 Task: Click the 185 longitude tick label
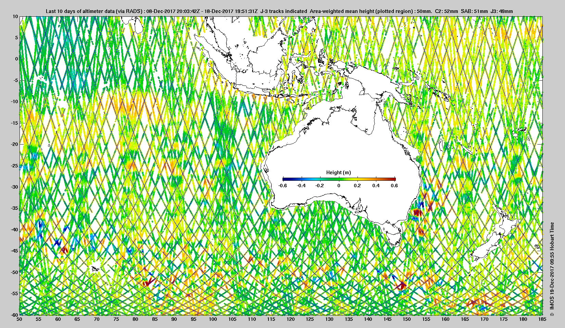tap(542, 319)
